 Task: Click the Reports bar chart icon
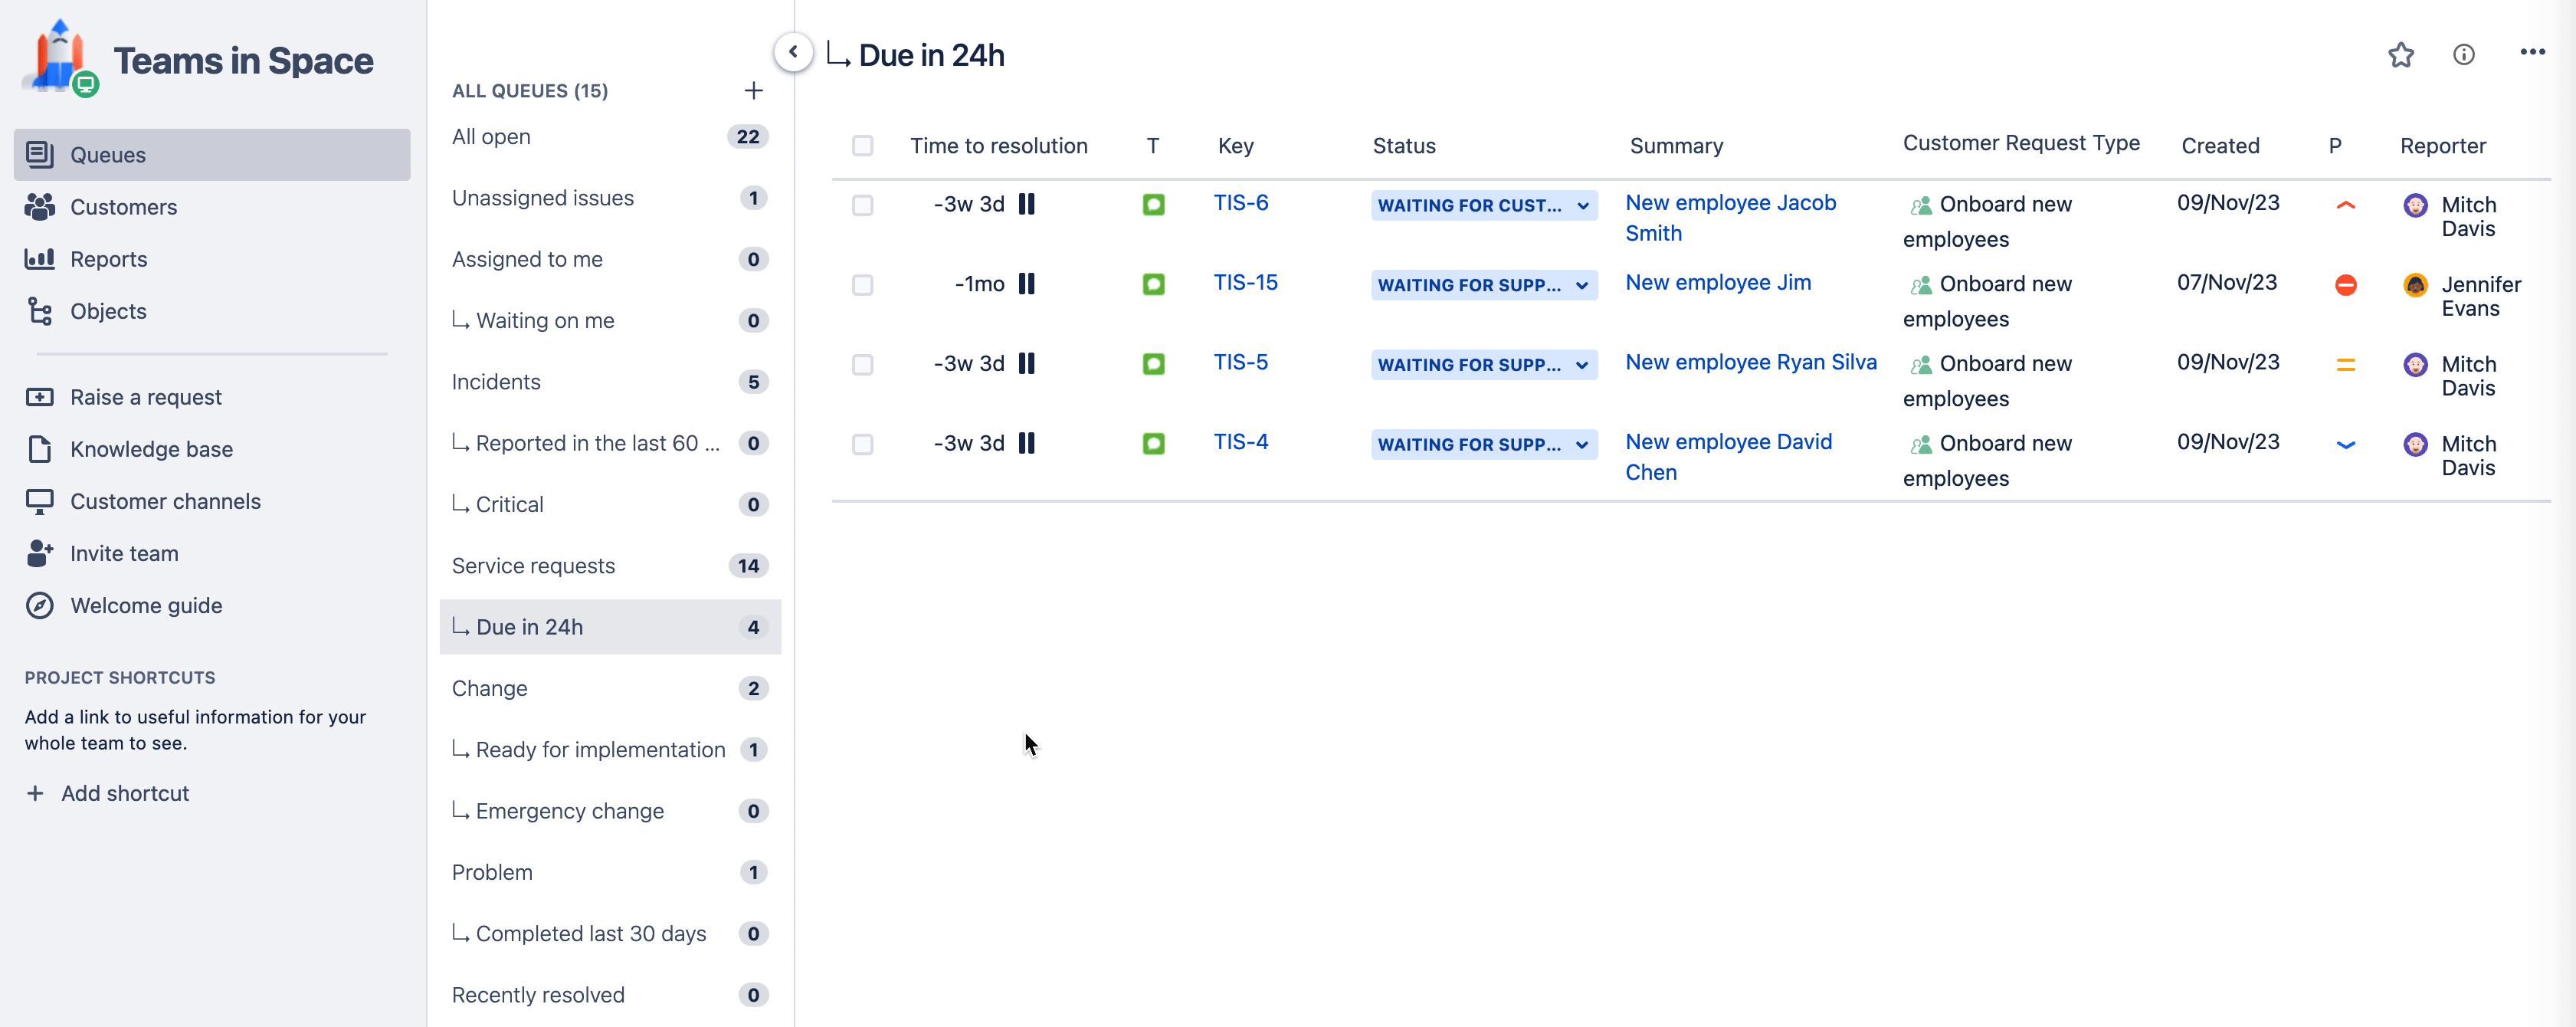point(40,259)
